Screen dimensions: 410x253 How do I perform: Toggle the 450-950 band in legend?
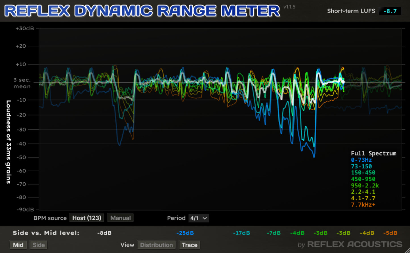click(x=363, y=179)
